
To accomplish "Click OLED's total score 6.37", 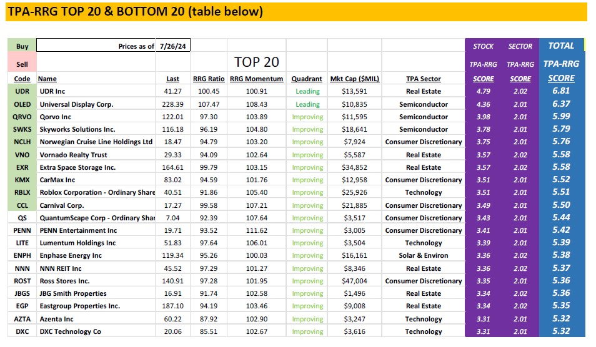I will point(562,104).
